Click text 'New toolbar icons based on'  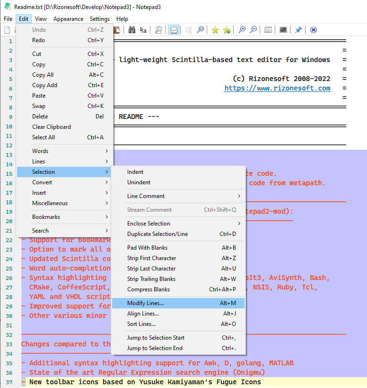82,382
